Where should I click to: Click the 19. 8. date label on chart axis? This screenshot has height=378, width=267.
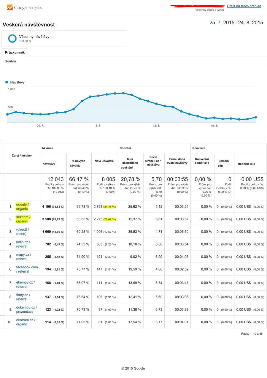(214, 126)
